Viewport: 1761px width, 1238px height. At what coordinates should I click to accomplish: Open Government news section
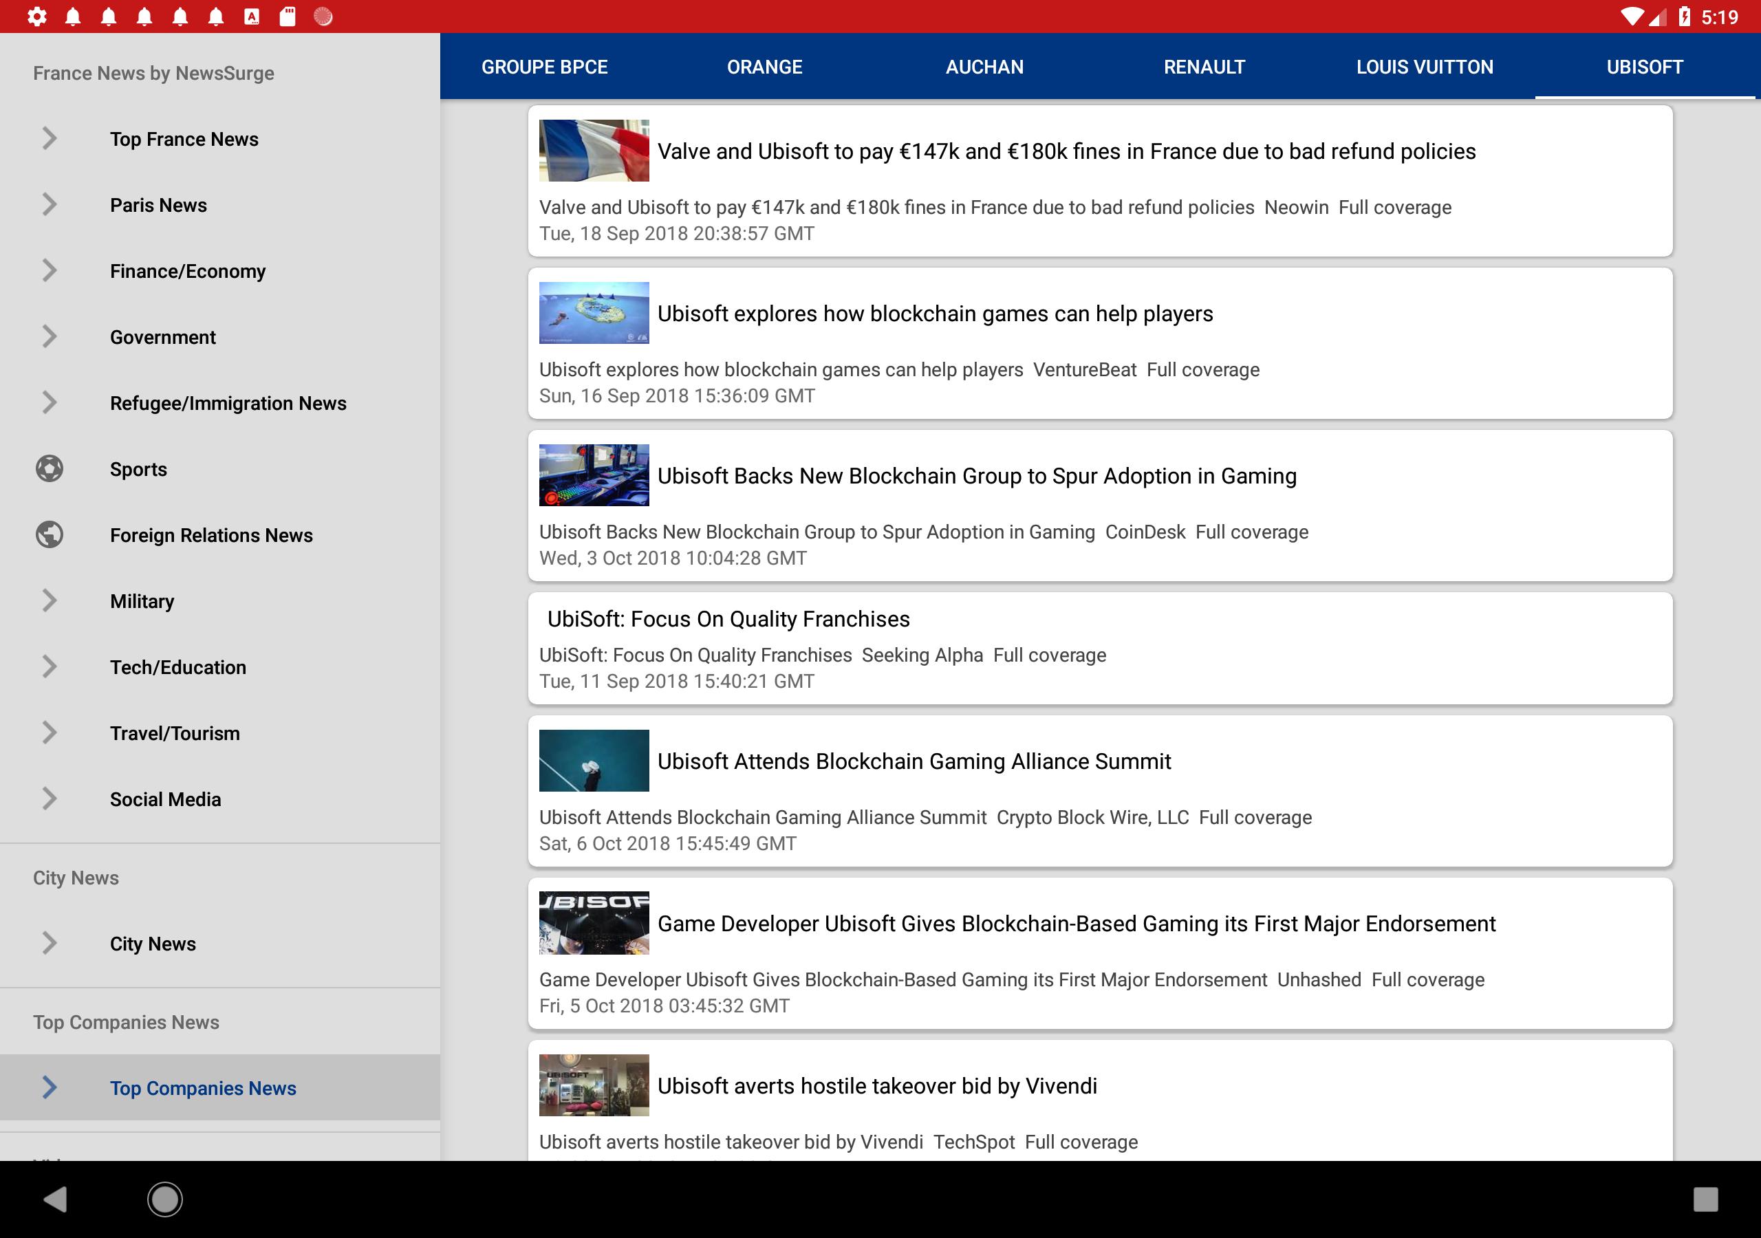[220, 337]
